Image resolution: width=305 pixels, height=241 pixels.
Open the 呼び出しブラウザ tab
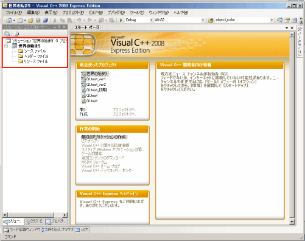pos(58,230)
